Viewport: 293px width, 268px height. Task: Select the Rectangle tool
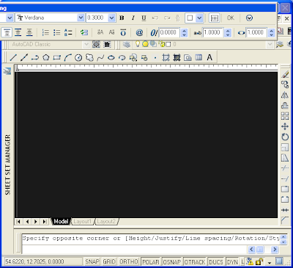click(x=57, y=58)
